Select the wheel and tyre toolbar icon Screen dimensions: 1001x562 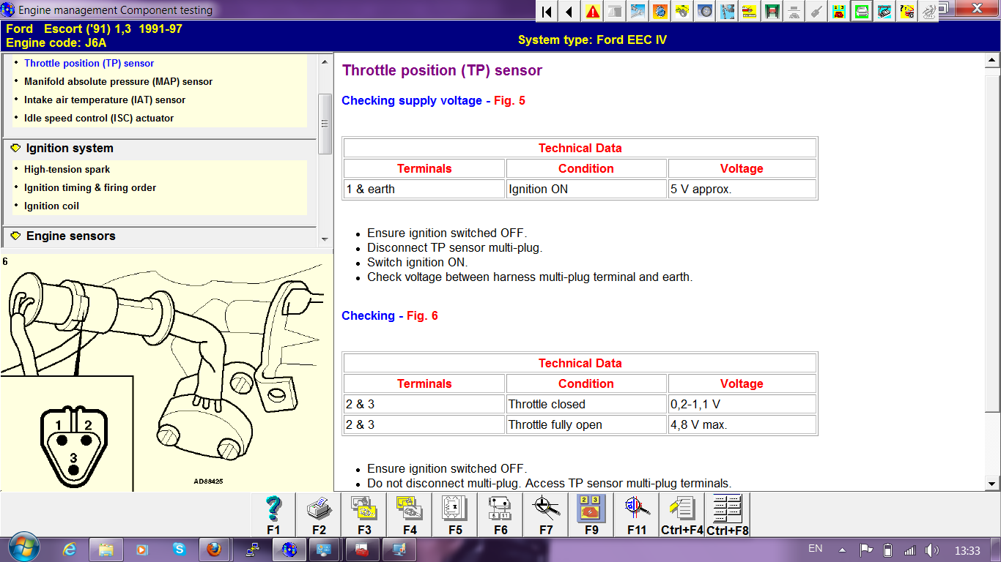click(705, 11)
